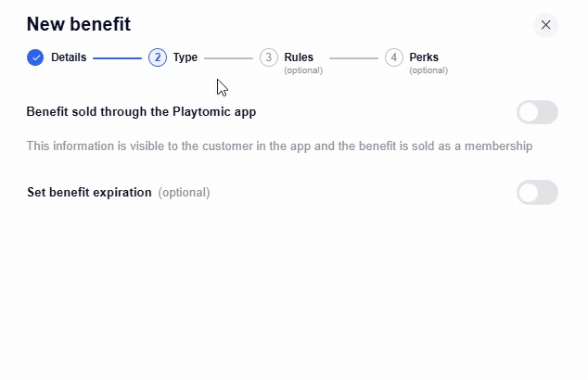
Task: Click optional text beside Set benefit expiration
Action: [184, 193]
